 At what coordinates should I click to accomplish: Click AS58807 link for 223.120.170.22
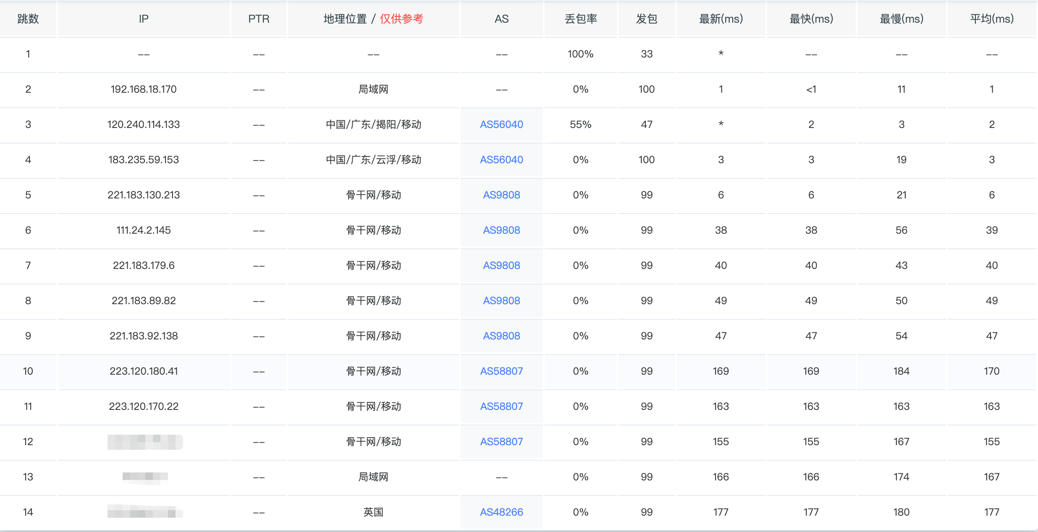501,407
